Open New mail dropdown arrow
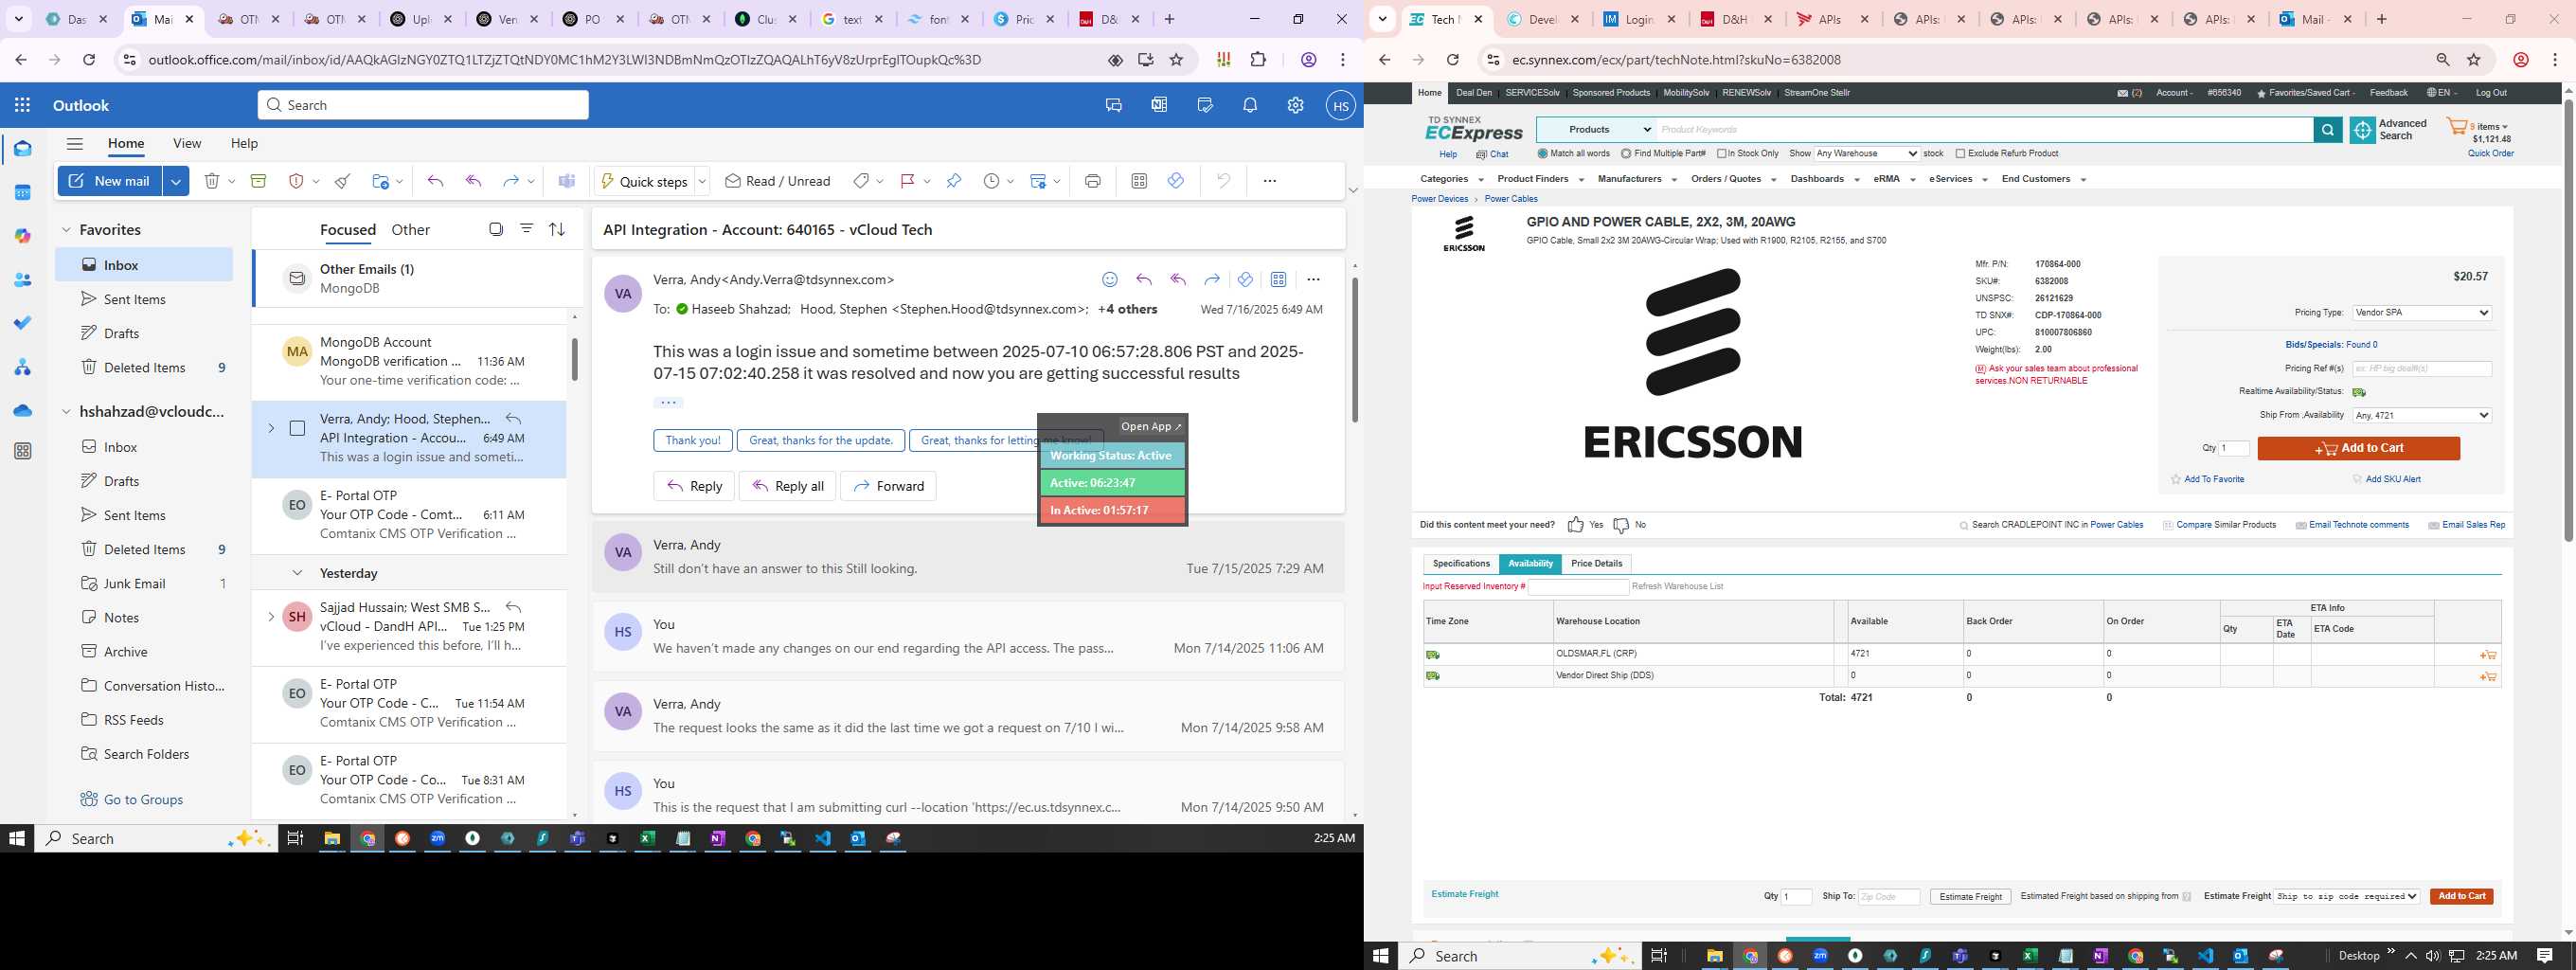The height and width of the screenshot is (970, 2576). coord(176,181)
